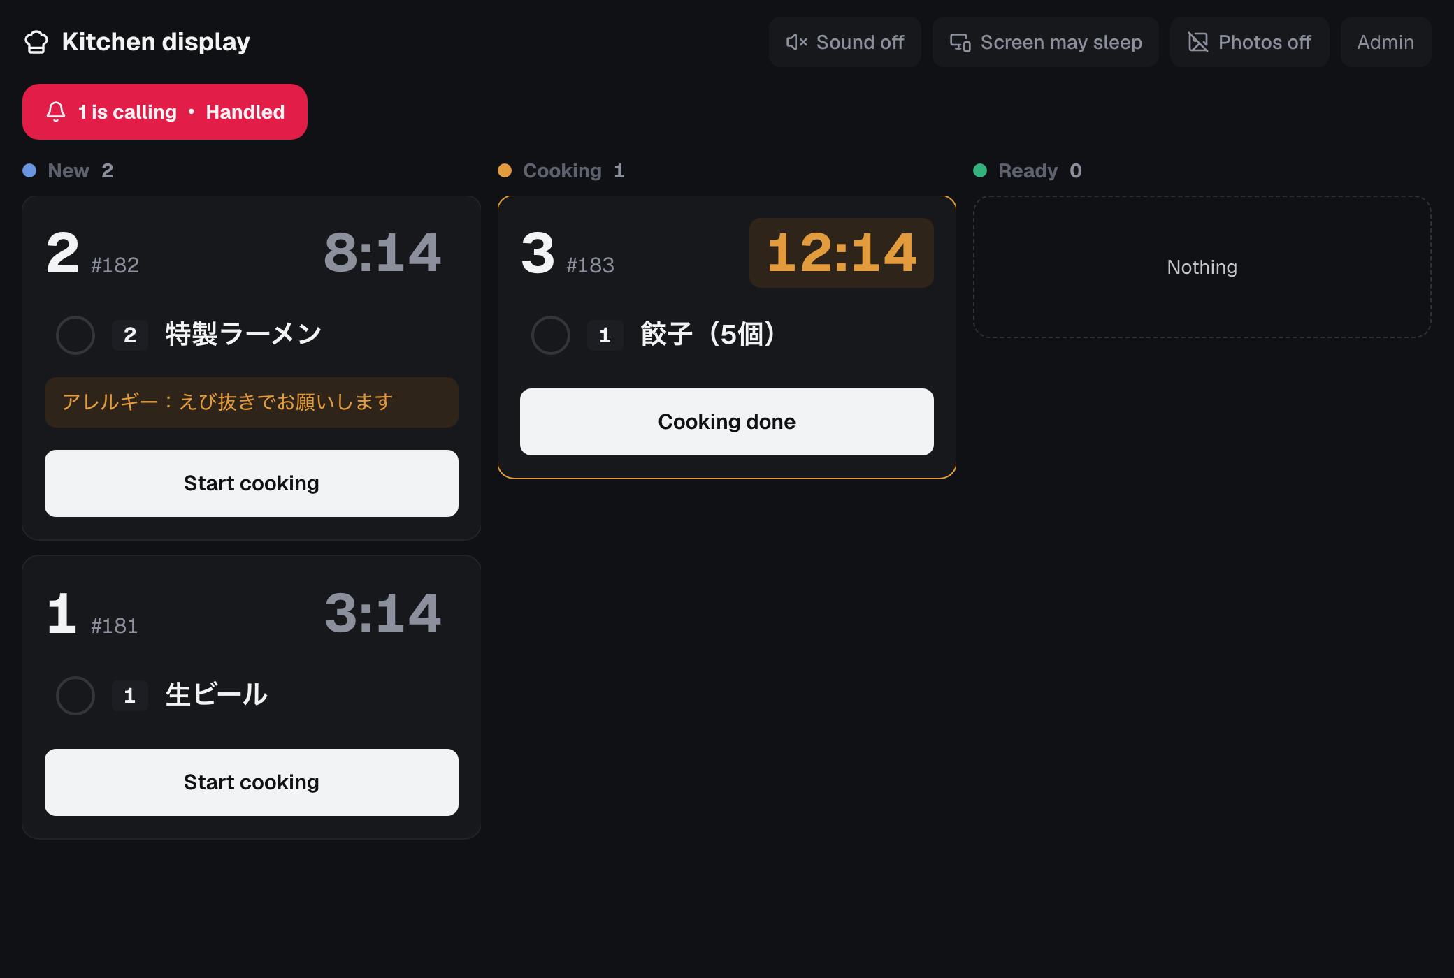Click the quantity badge 2 for 特製ラーメン
The height and width of the screenshot is (978, 1454).
tap(130, 335)
